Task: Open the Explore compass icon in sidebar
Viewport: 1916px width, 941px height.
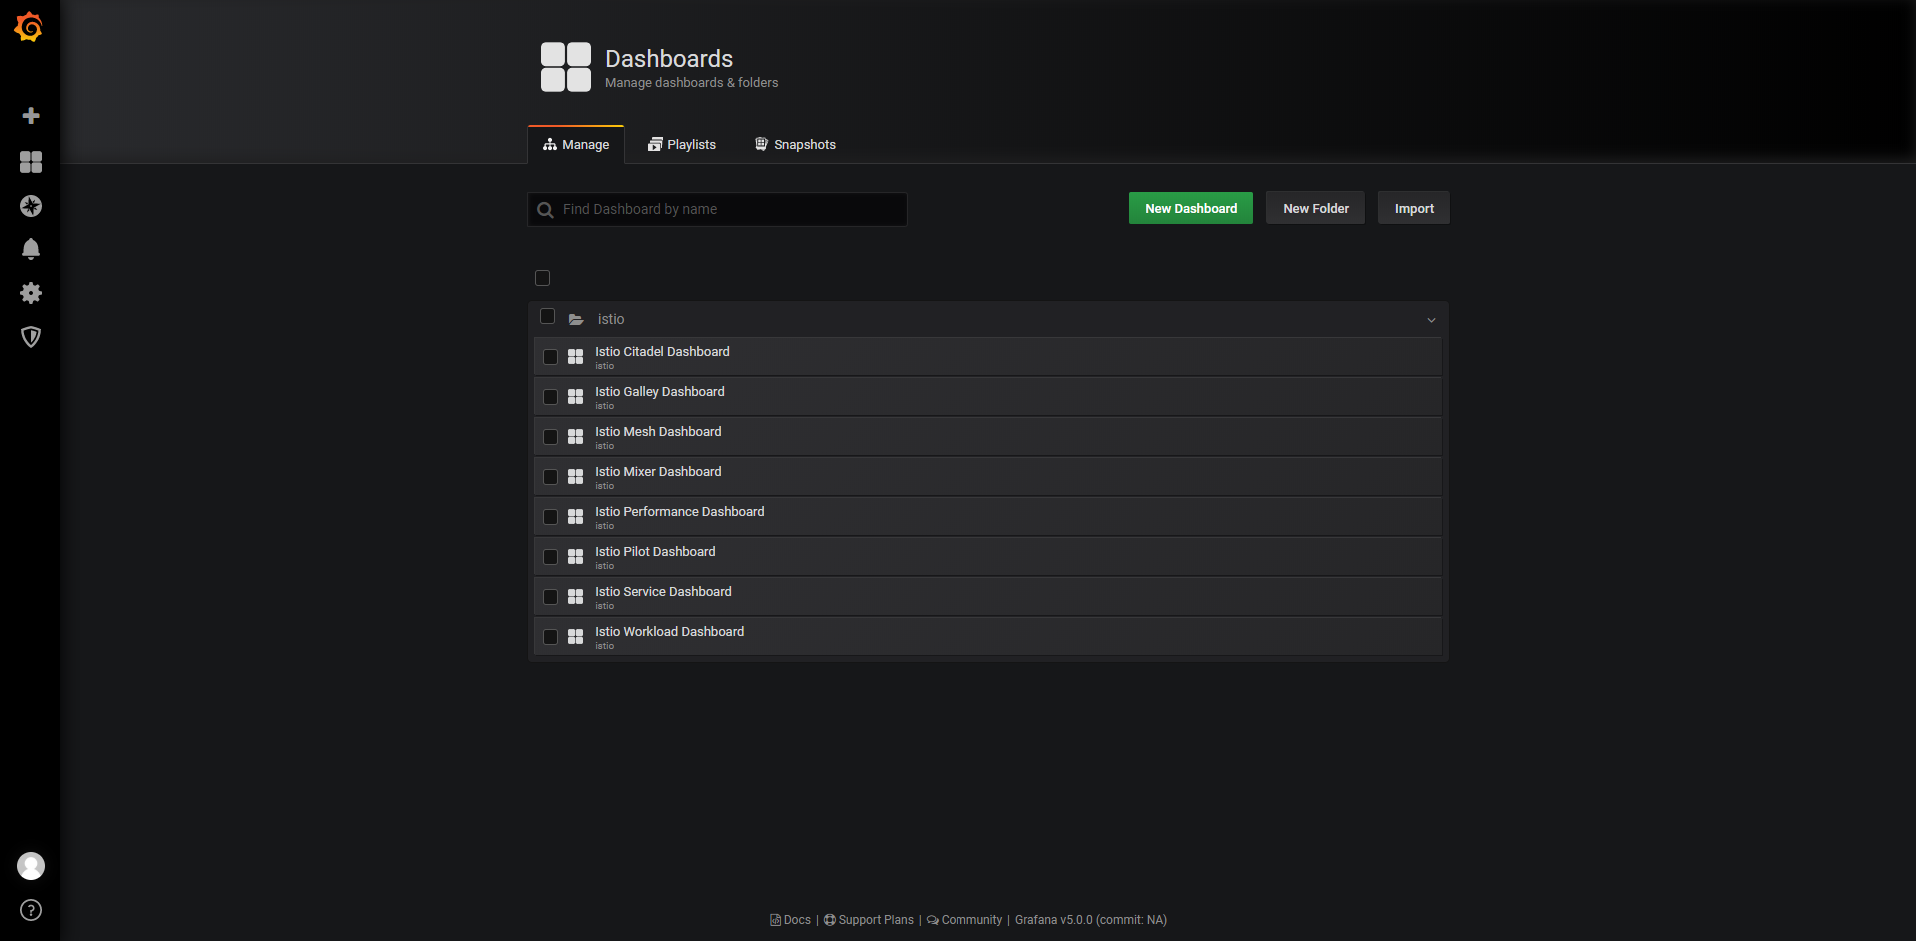Action: pos(31,206)
